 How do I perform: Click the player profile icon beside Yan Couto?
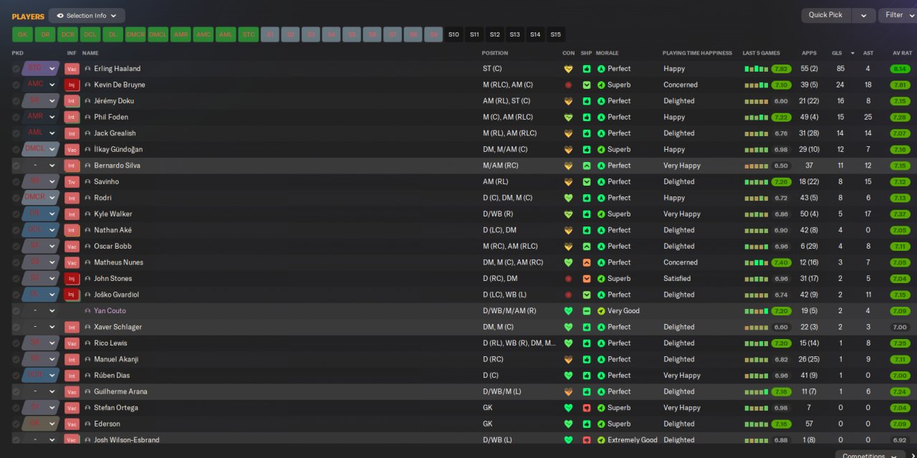[87, 311]
